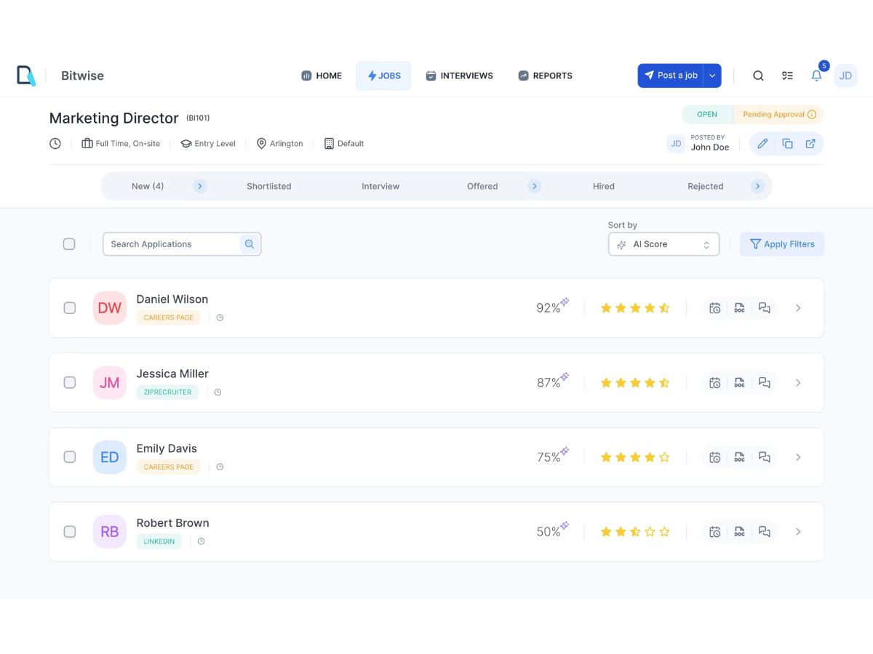The height and width of the screenshot is (654, 873).
Task: Open the search magnifier in top bar
Action: [x=758, y=76]
